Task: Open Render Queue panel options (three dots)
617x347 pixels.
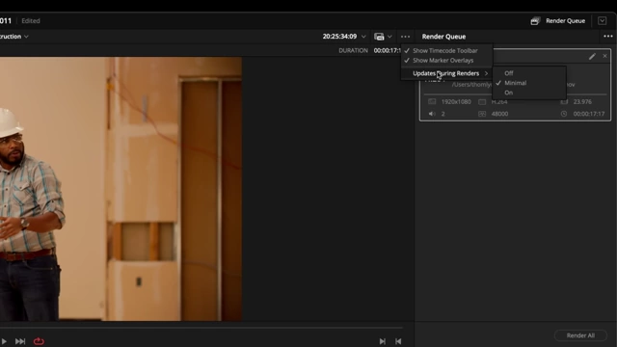Action: click(608, 37)
